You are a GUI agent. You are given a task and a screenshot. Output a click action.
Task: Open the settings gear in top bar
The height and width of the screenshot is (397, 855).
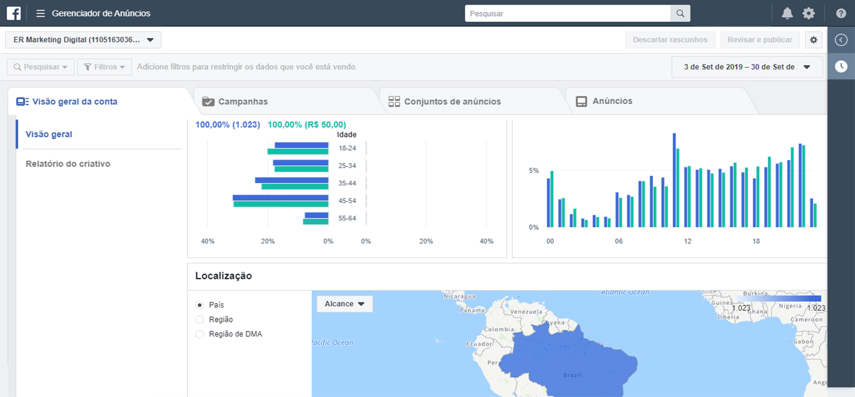tap(808, 14)
